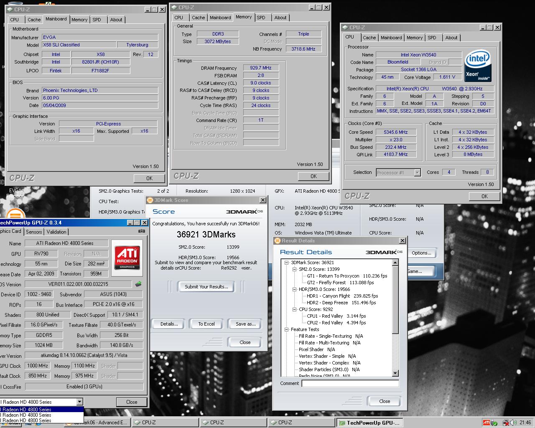This screenshot has width=535, height=428.
Task: Click Close button in Result Details
Action: click(385, 401)
